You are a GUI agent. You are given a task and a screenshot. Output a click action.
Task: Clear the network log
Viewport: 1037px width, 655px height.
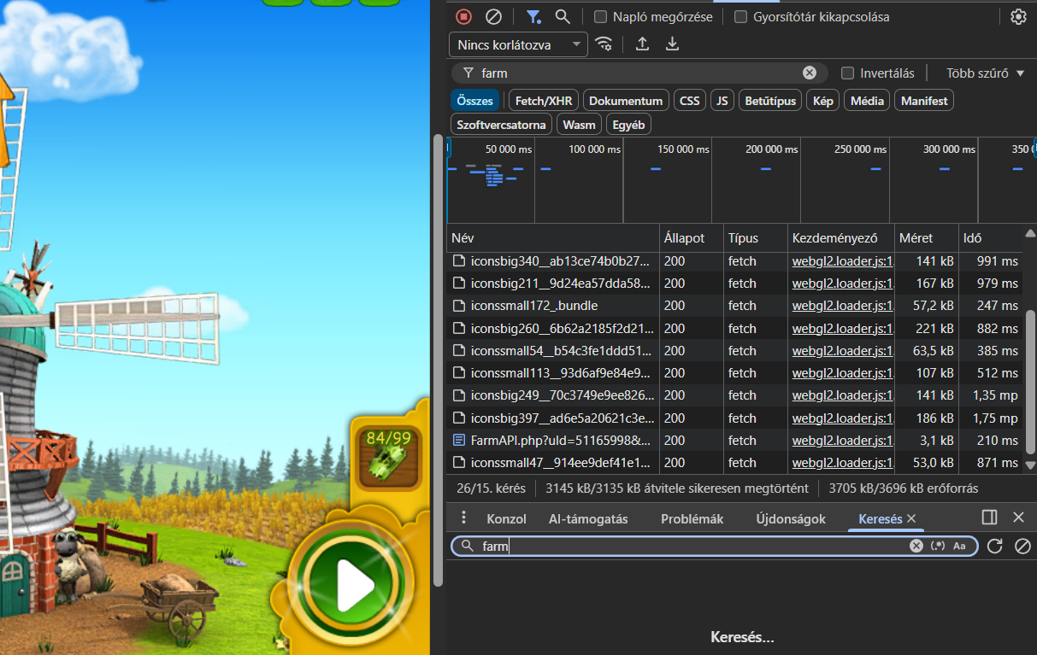pos(493,16)
